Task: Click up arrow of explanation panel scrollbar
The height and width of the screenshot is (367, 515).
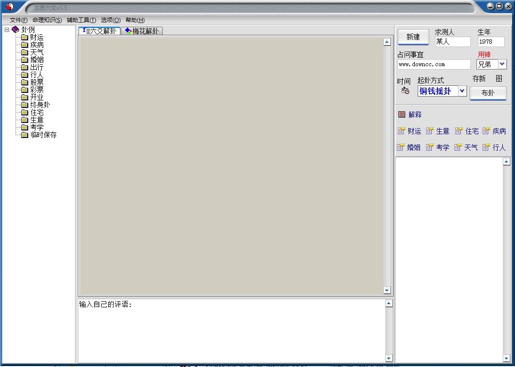Action: (507, 161)
